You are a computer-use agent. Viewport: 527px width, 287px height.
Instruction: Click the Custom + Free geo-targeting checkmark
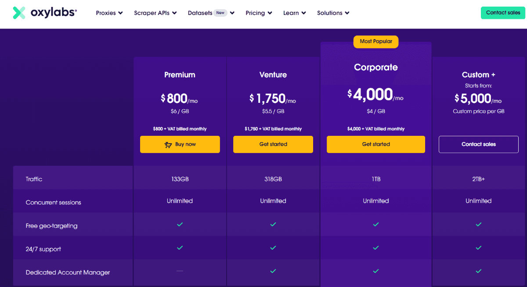(479, 224)
